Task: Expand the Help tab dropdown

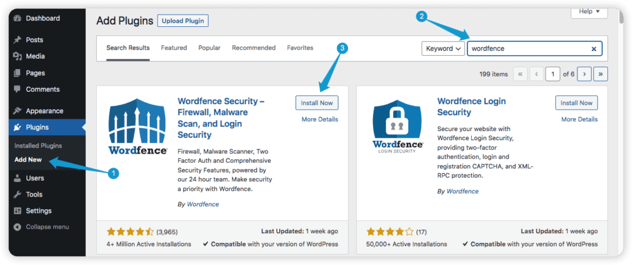Action: 589,12
